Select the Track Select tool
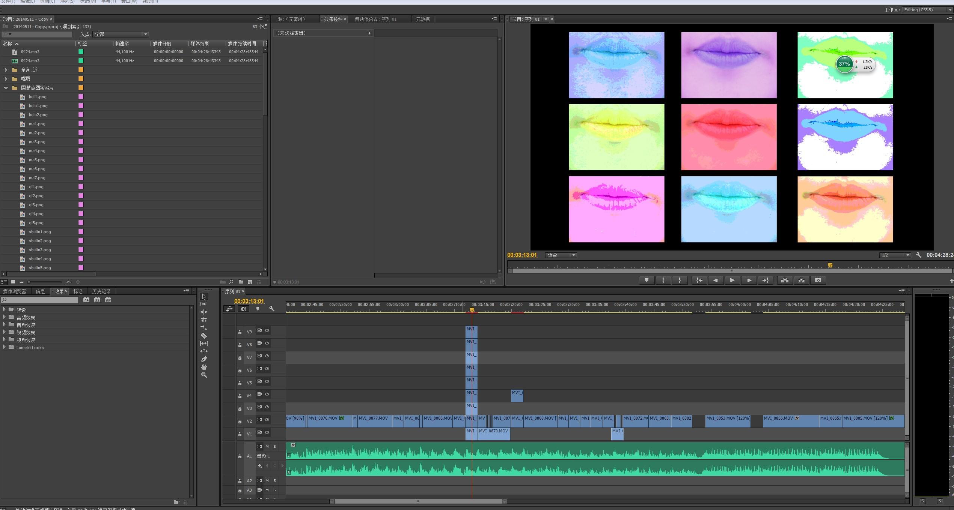Image resolution: width=954 pixels, height=510 pixels. (x=204, y=304)
